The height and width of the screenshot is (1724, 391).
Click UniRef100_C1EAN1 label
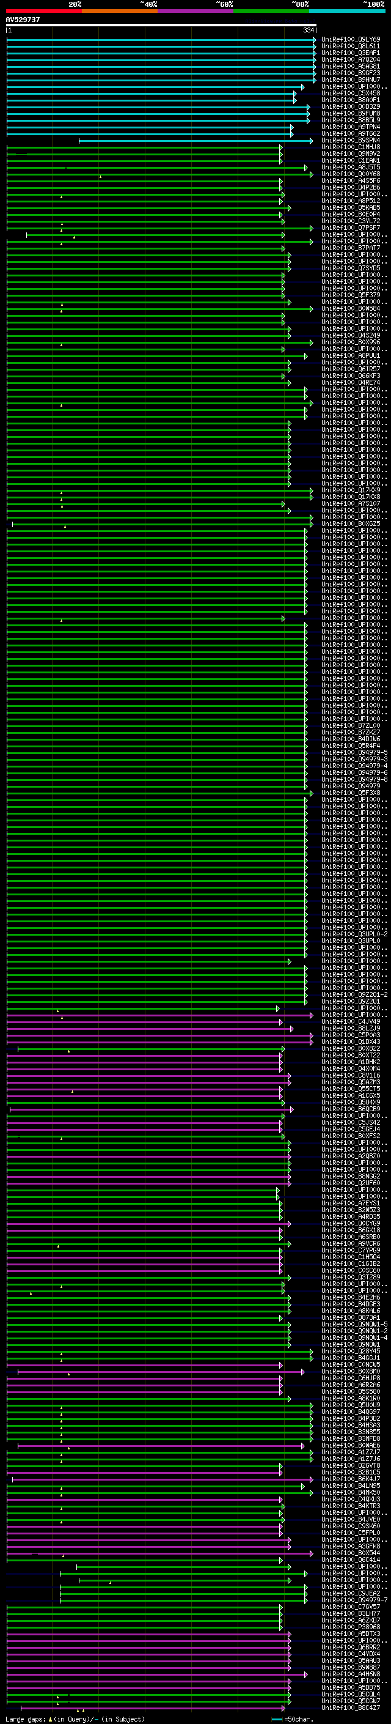[x=351, y=161]
